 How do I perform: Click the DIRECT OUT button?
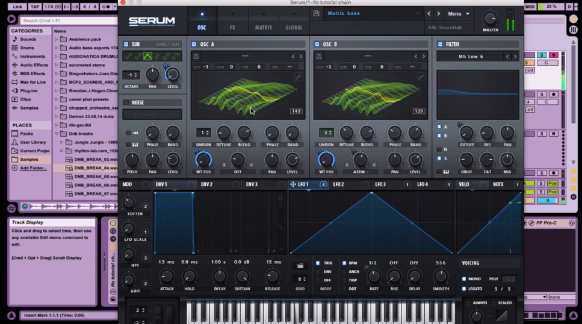167,44
